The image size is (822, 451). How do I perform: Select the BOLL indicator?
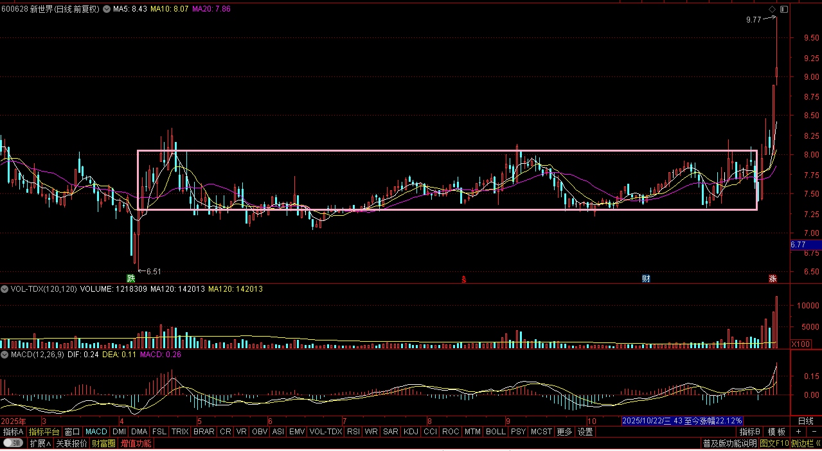point(496,432)
